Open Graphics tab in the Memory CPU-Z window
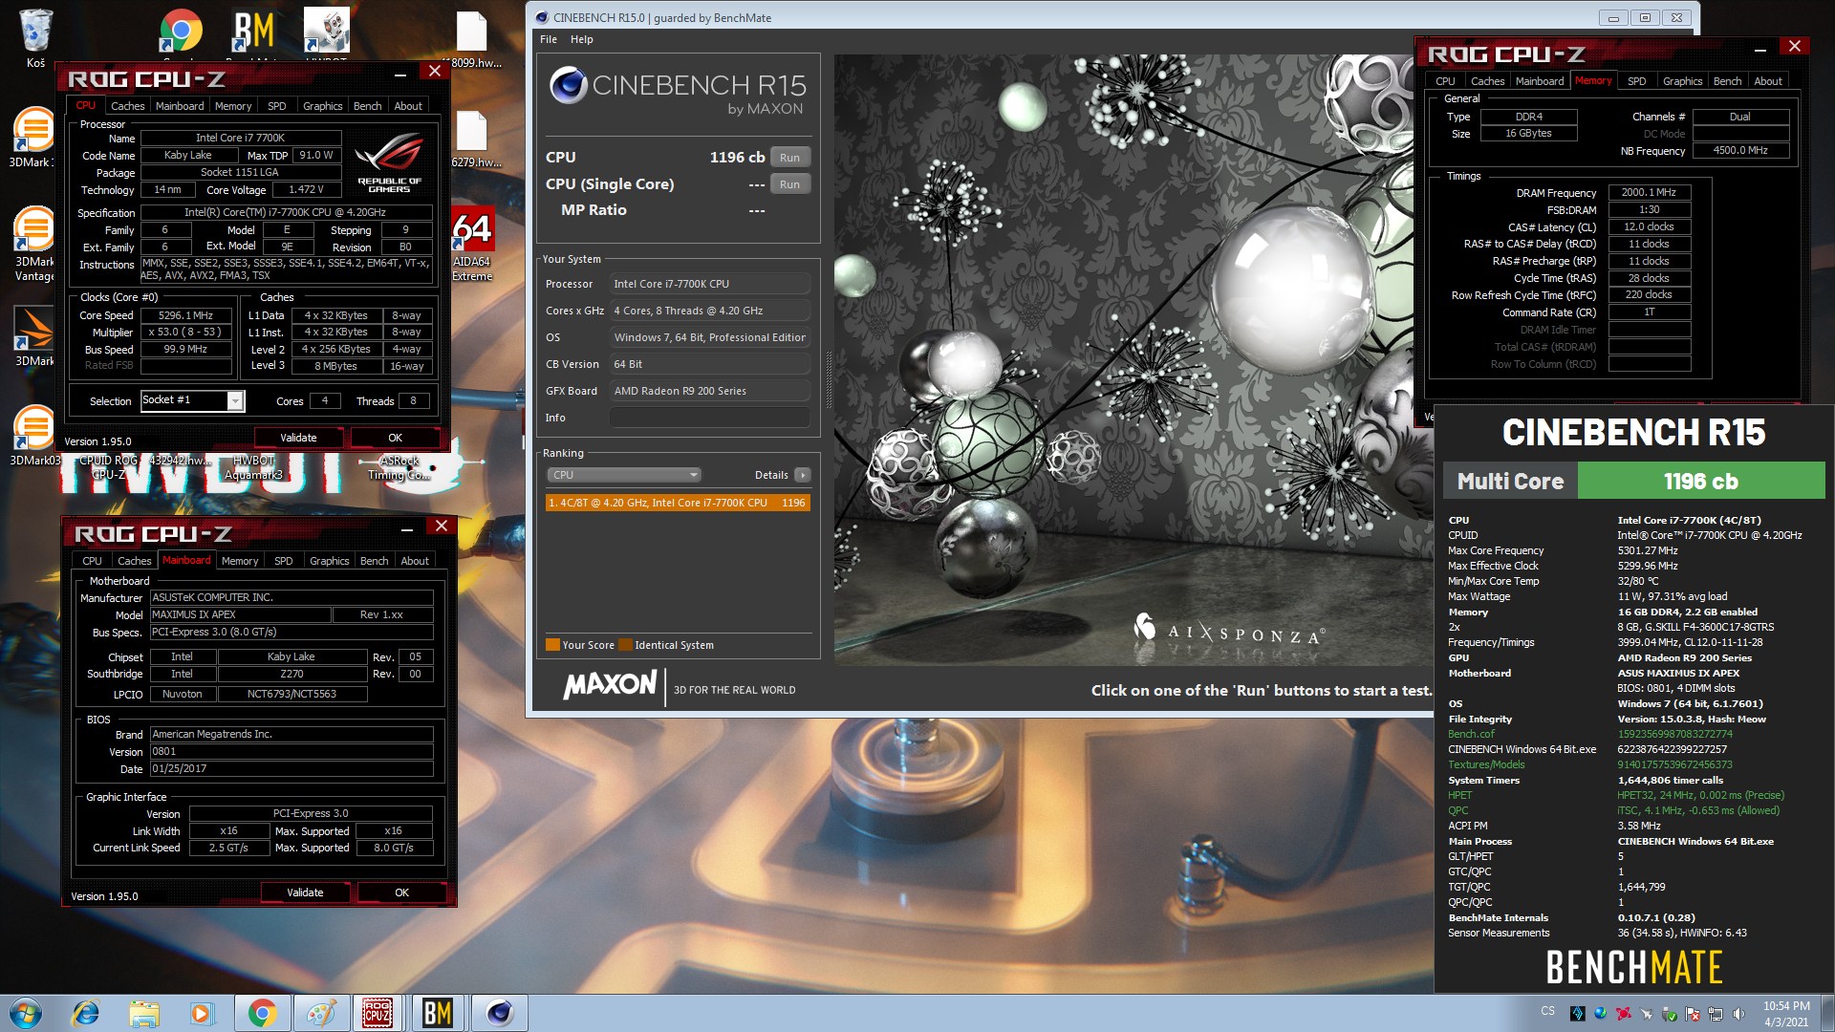 [x=1682, y=81]
